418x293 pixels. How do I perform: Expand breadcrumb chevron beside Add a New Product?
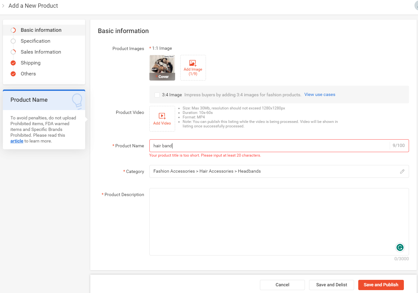pos(3,6)
